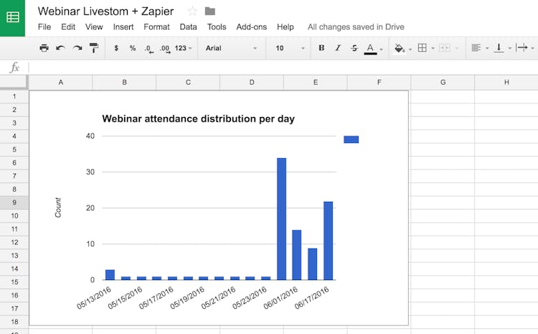The width and height of the screenshot is (538, 334).
Task: Move document using folder icon
Action: point(209,11)
